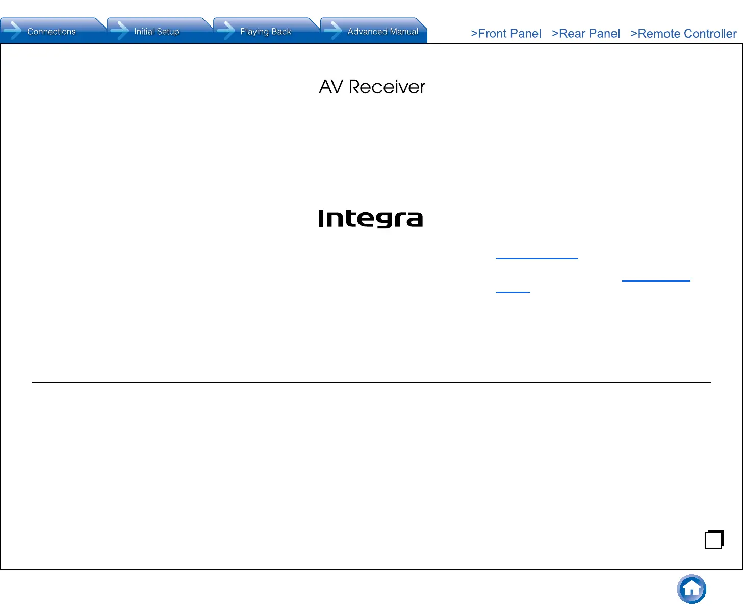Image resolution: width=743 pixels, height=613 pixels.
Task: Click the arrow icon on Playing Back tab
Action: click(226, 31)
